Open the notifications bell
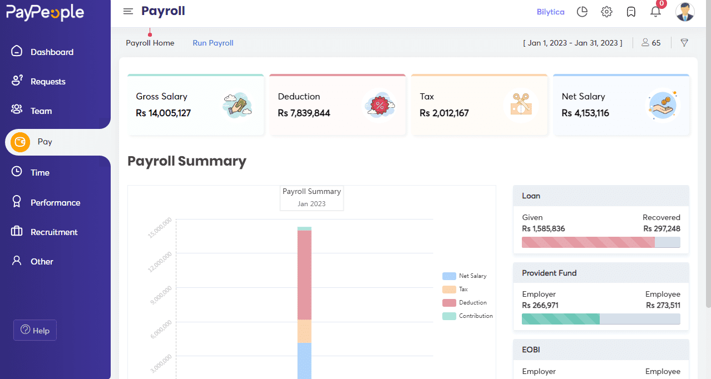This screenshot has width=711, height=379. click(x=655, y=12)
